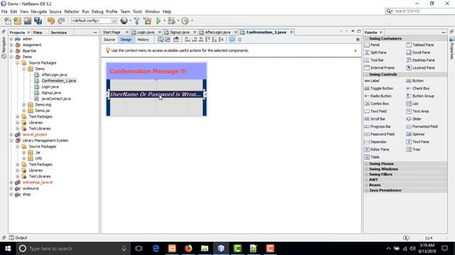Viewport: 455px width, 255px height.
Task: Click the New Project toolbar icon
Action: (x=17, y=21)
